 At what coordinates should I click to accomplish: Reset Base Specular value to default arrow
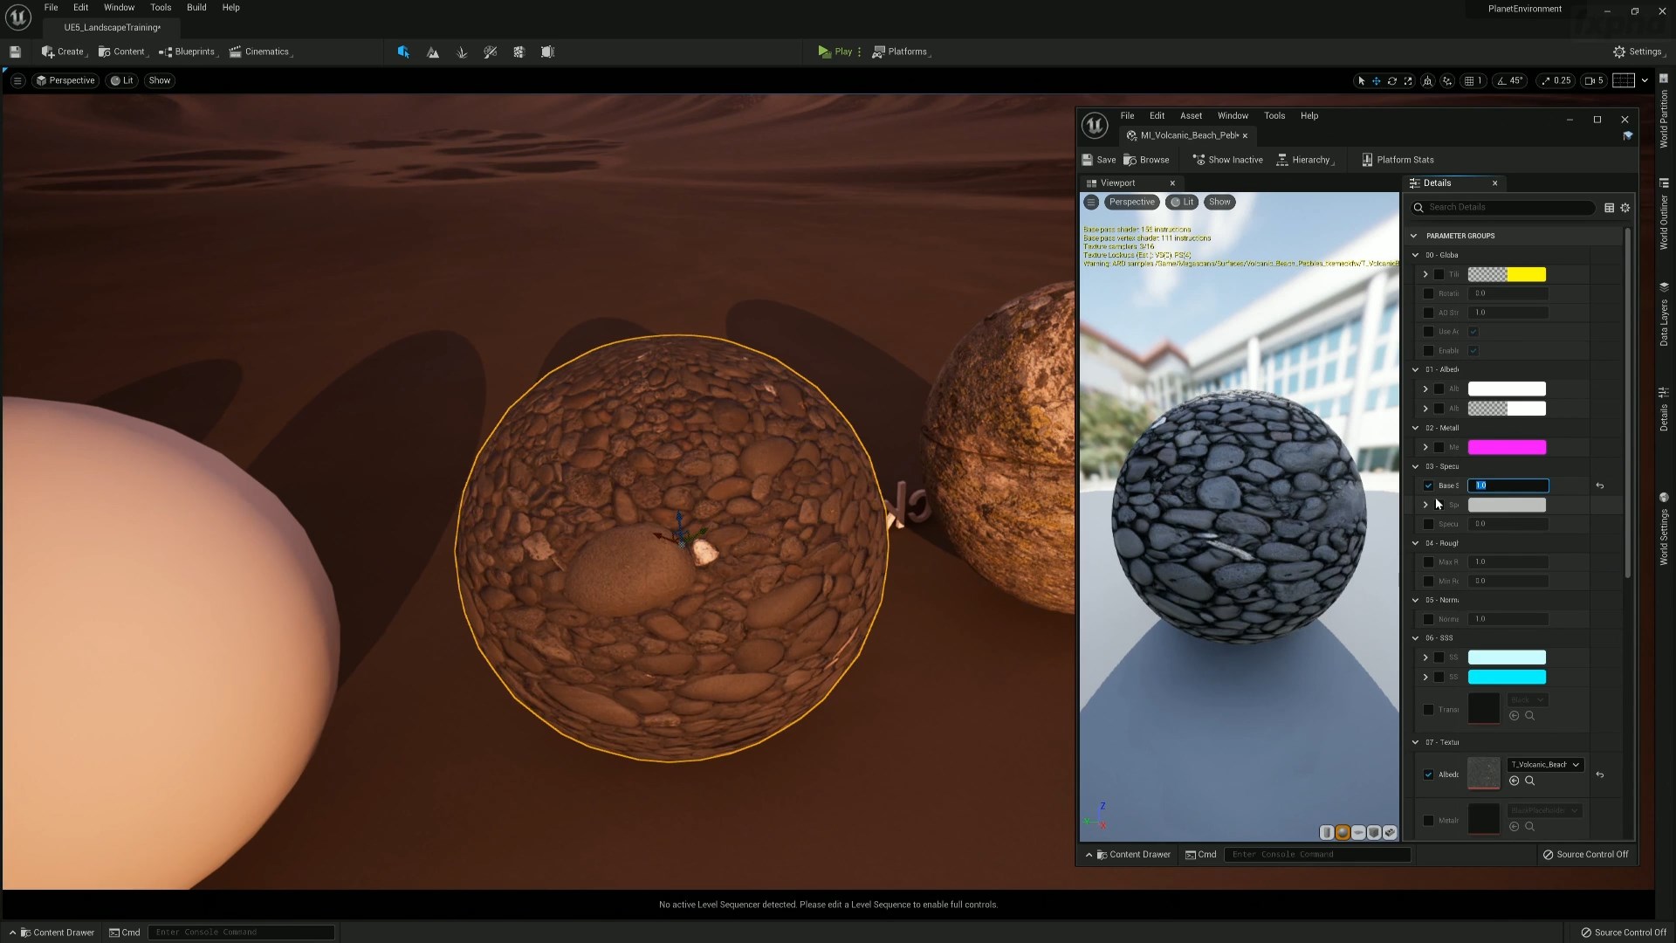[x=1599, y=485]
